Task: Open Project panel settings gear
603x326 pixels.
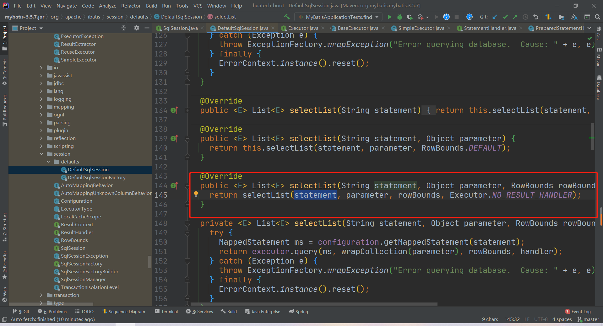Action: 137,28
